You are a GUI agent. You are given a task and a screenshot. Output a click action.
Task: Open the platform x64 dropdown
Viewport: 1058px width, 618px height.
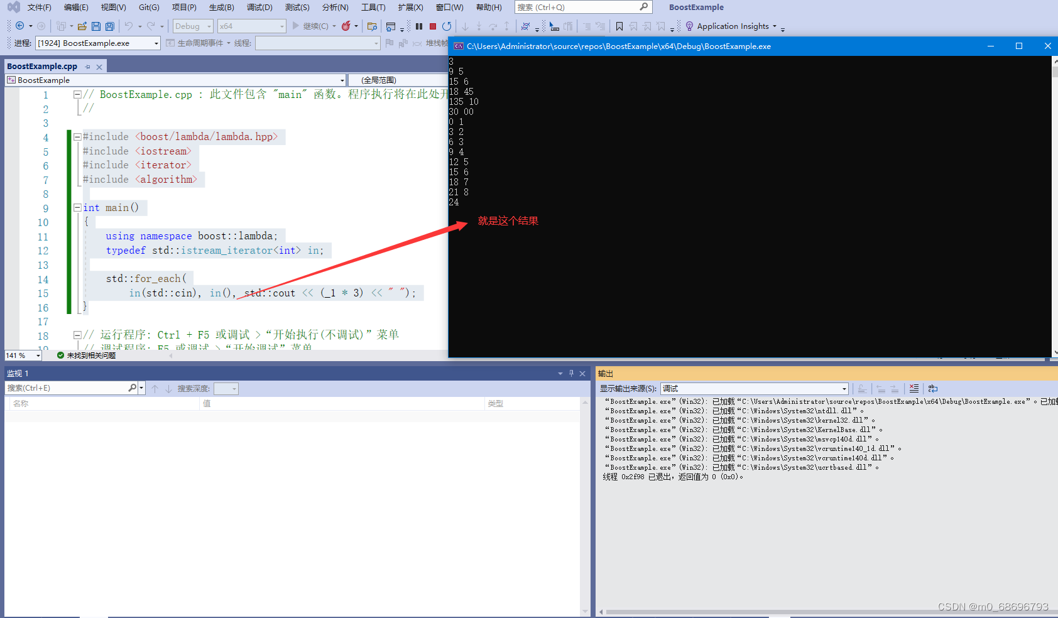[x=251, y=26]
